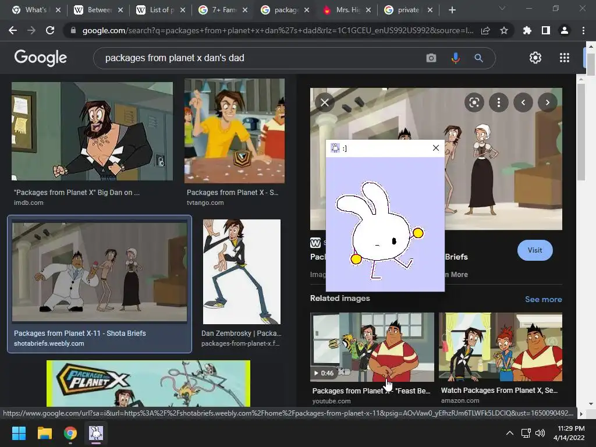Image resolution: width=596 pixels, height=447 pixels.
Task: Search inside image with Lens icon
Action: [x=474, y=102]
